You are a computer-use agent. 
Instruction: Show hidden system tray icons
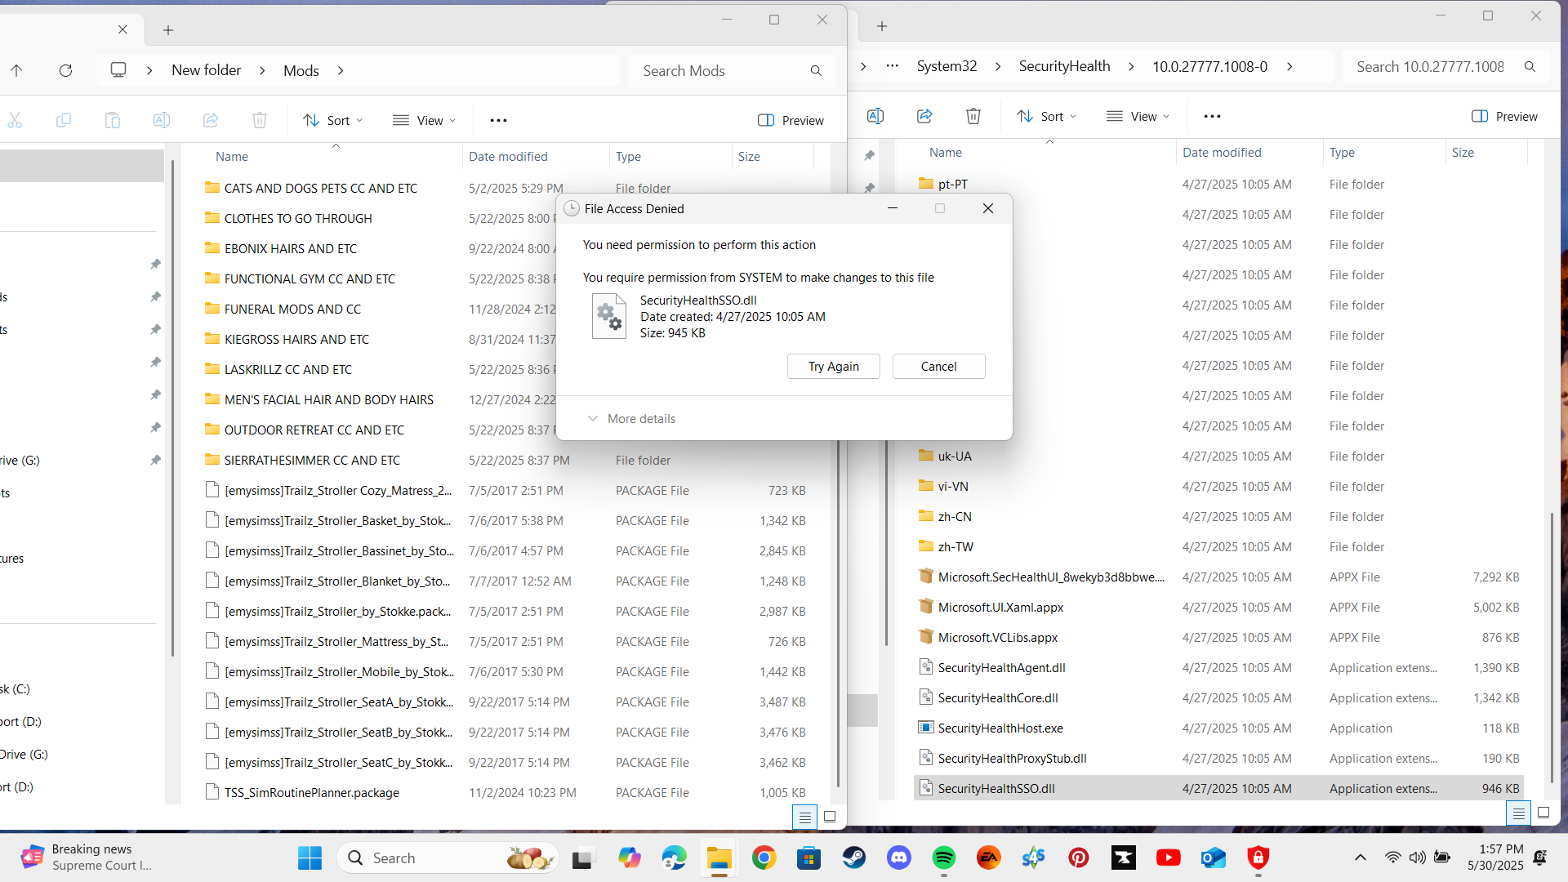pyautogui.click(x=1361, y=857)
